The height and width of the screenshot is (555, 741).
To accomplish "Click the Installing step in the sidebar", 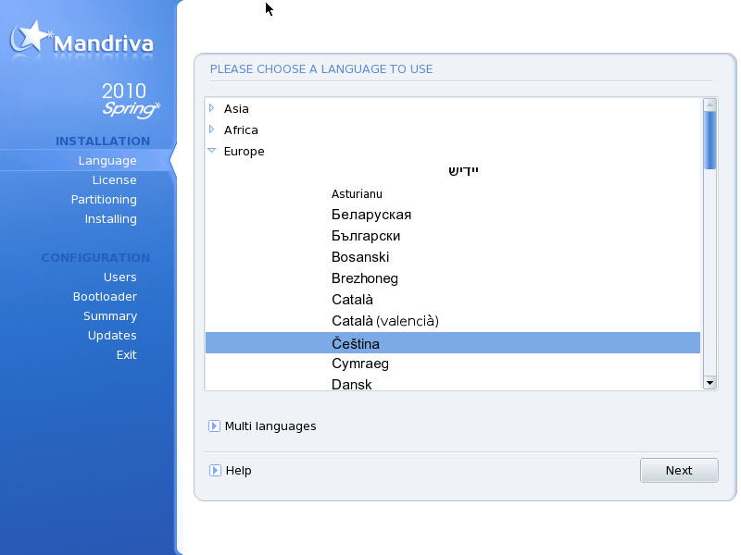I will point(110,219).
